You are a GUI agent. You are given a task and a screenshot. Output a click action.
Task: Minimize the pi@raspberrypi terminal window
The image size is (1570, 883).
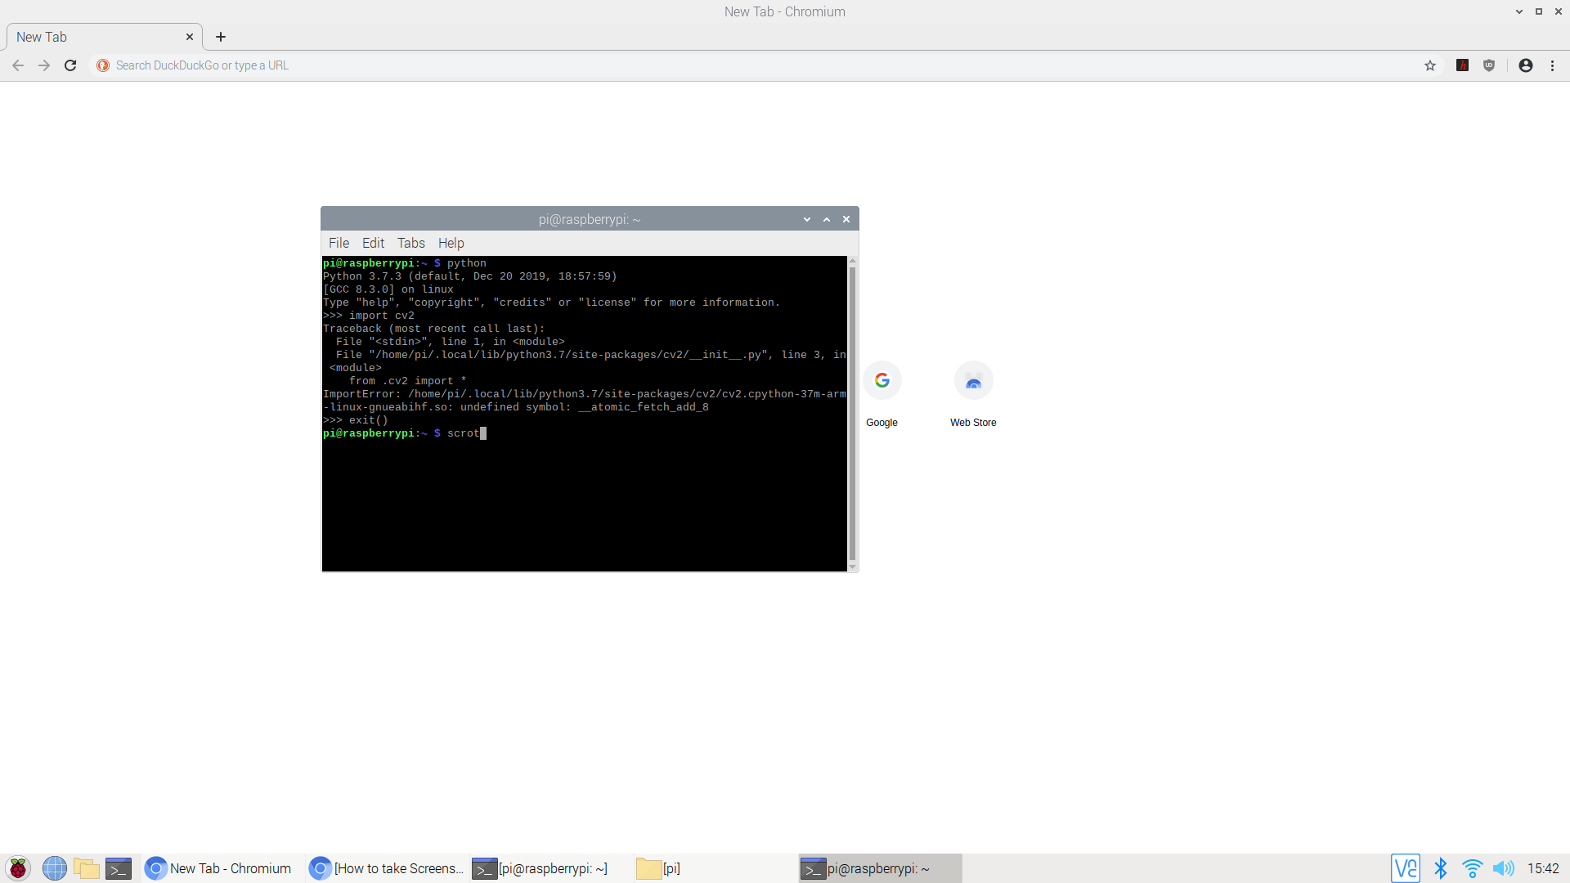click(x=807, y=219)
